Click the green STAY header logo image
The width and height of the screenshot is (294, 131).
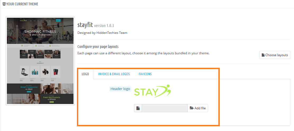pos(153,91)
